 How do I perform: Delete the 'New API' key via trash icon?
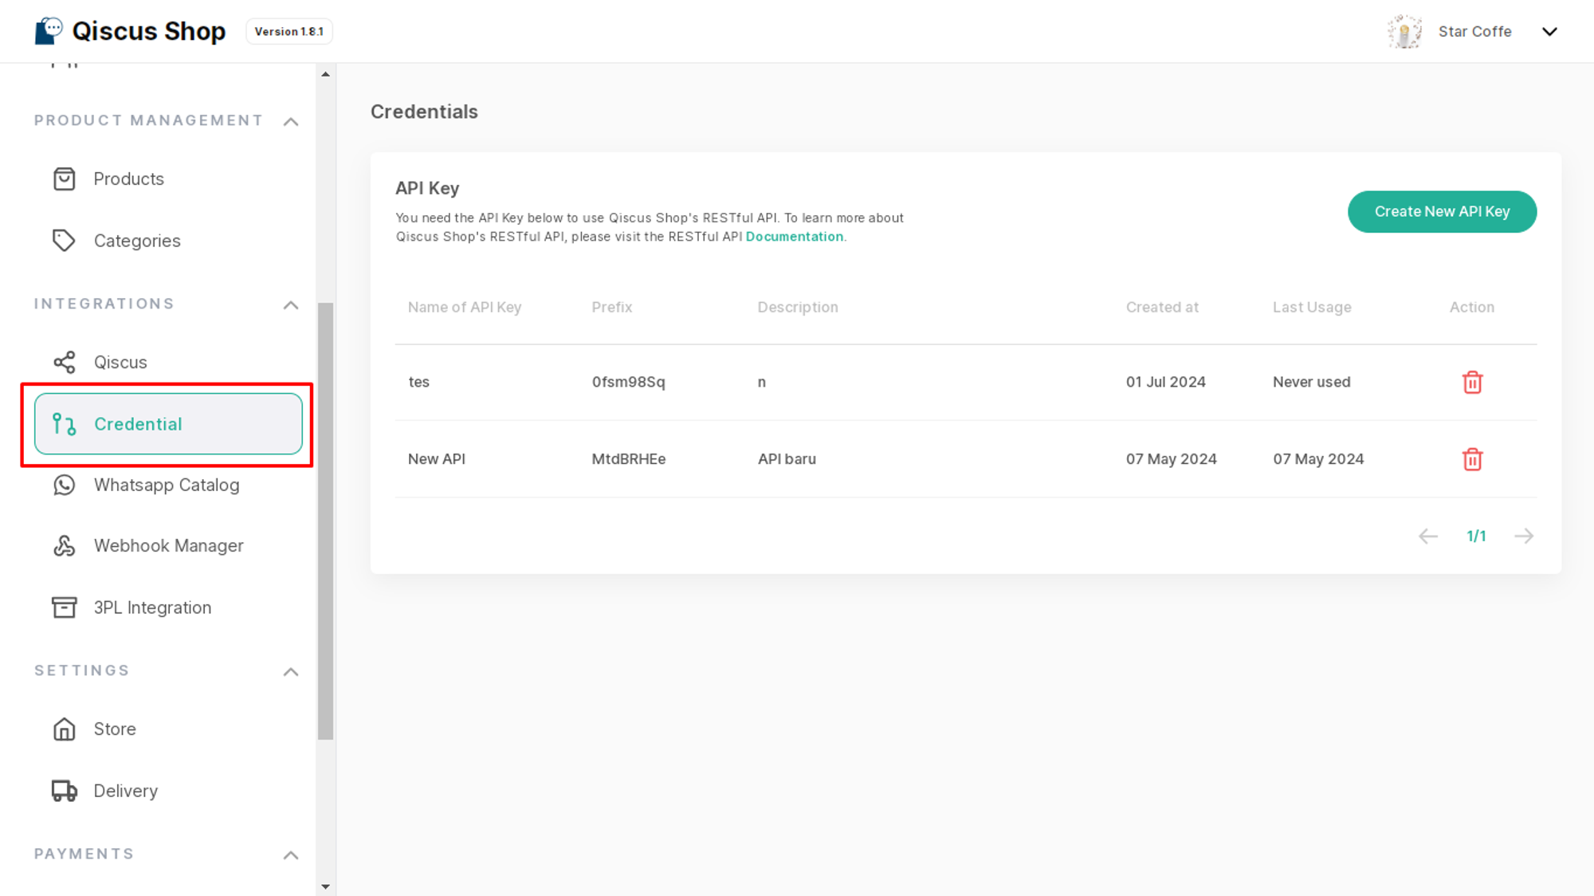(1472, 459)
